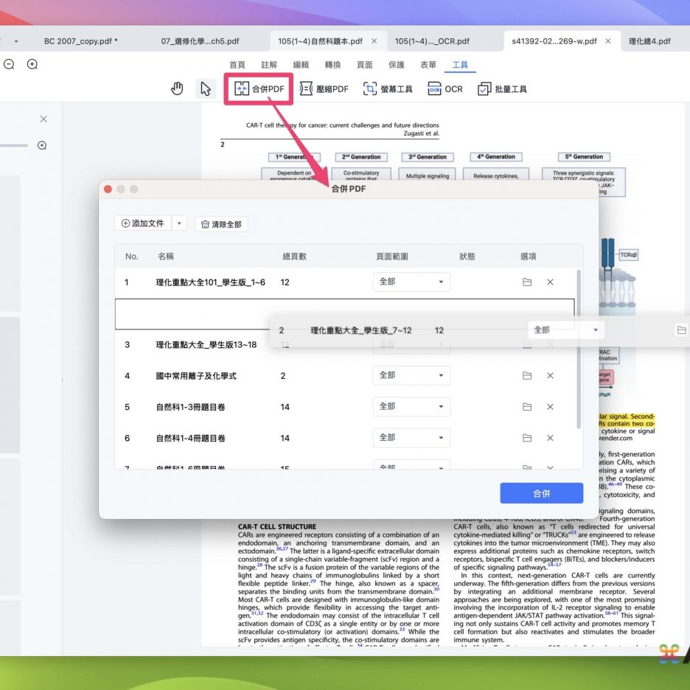The width and height of the screenshot is (690, 690).
Task: Select the hand pan tool
Action: (x=177, y=89)
